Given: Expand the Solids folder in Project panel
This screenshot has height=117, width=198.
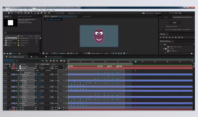Looking at the screenshot, I should coord(4,45).
